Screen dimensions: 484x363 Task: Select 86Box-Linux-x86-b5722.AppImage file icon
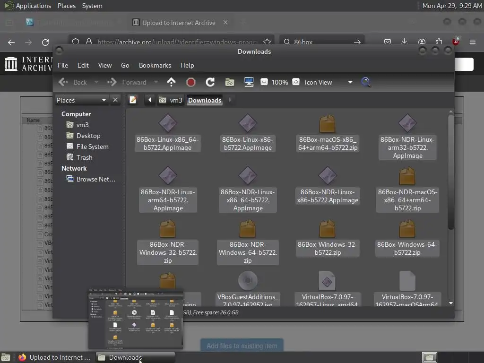248,123
